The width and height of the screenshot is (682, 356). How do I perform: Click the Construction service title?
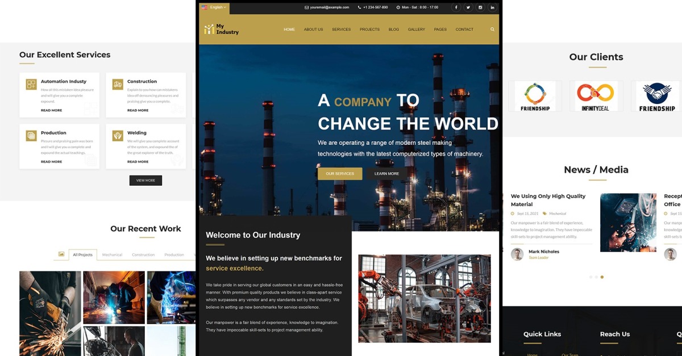tap(142, 82)
